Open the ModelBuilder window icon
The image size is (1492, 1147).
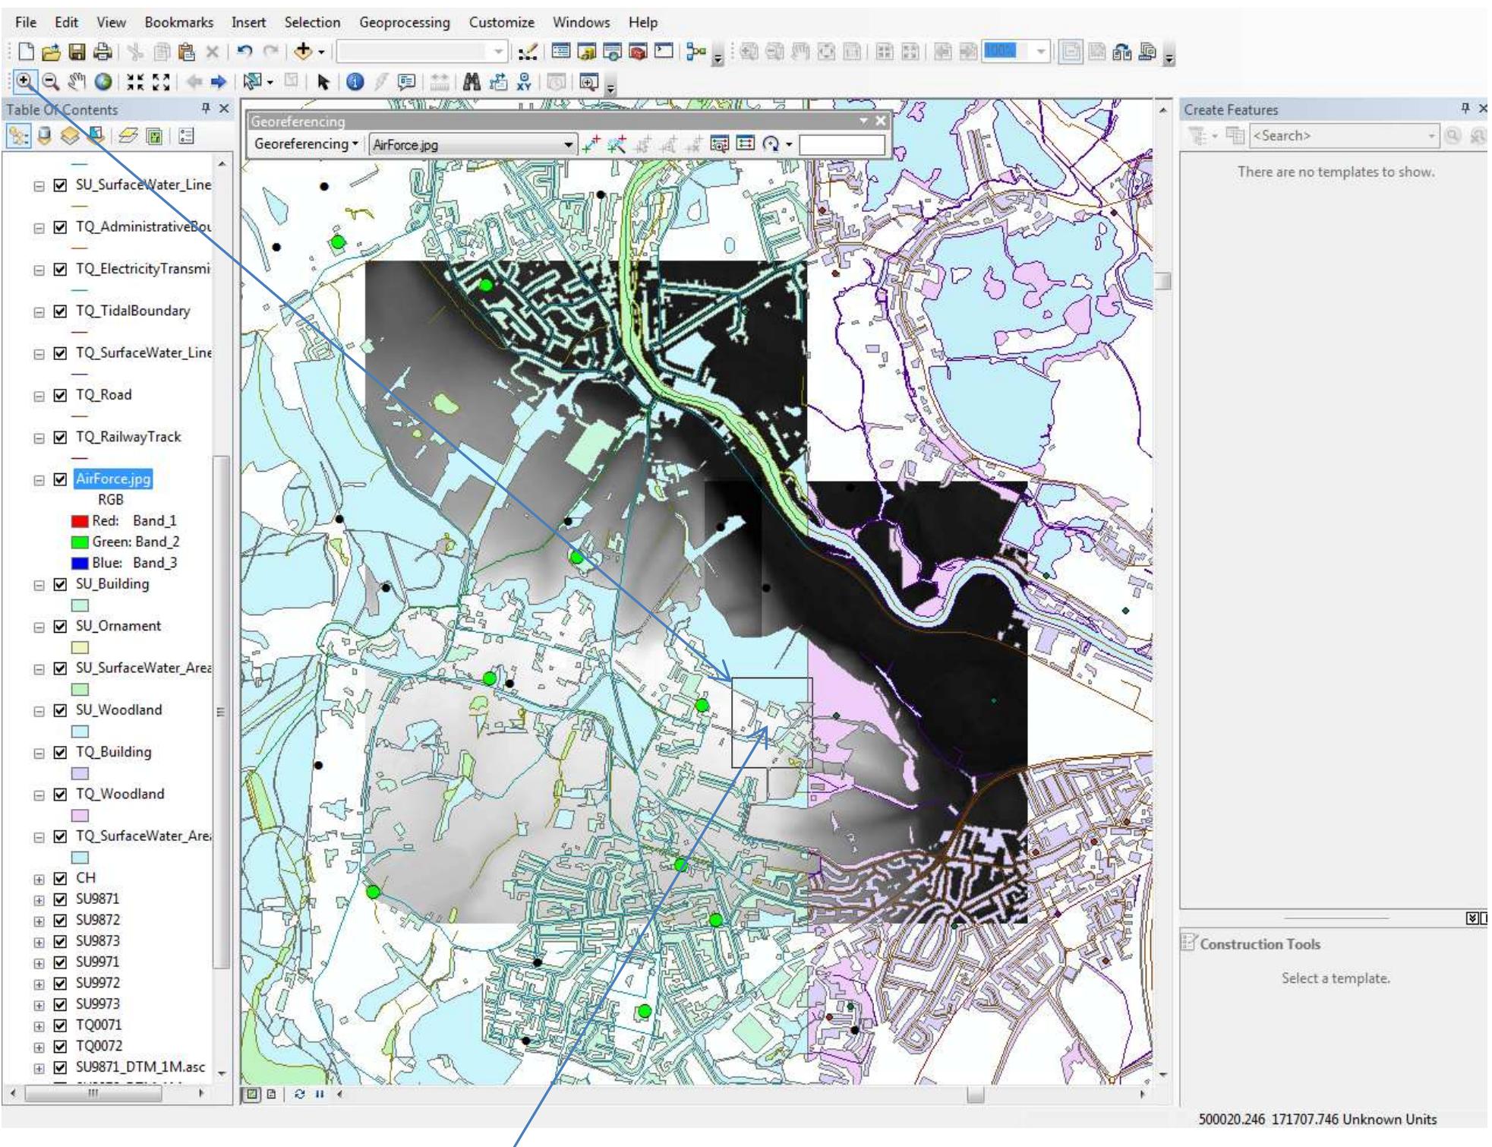point(696,52)
